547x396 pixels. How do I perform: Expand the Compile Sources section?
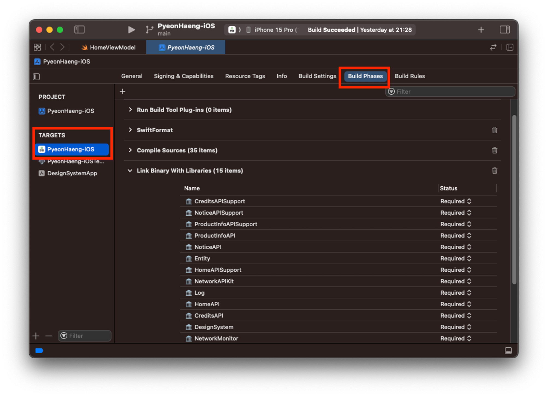tap(130, 150)
